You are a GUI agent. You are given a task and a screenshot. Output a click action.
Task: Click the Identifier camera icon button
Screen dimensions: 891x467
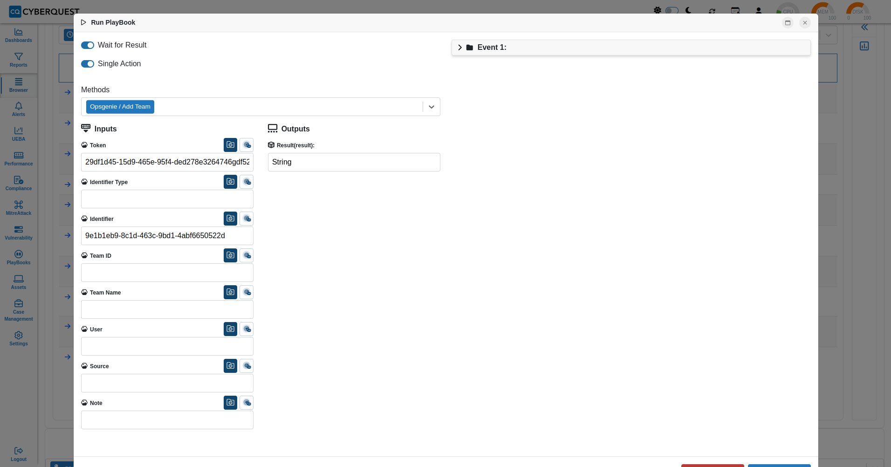[230, 219]
